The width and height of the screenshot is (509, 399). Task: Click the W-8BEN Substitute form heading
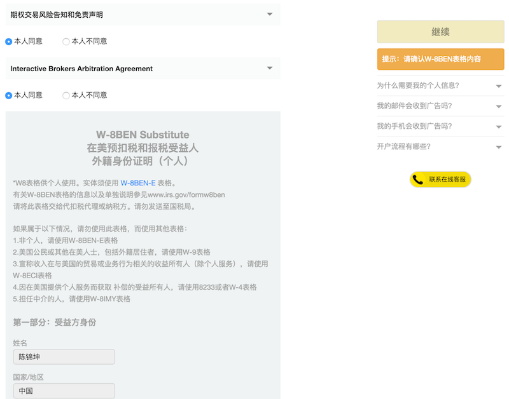click(143, 135)
